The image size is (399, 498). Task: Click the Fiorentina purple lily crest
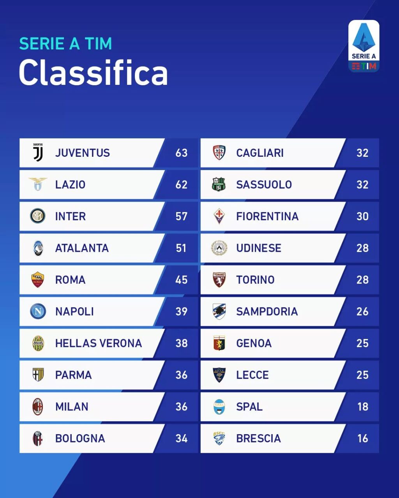click(x=219, y=216)
